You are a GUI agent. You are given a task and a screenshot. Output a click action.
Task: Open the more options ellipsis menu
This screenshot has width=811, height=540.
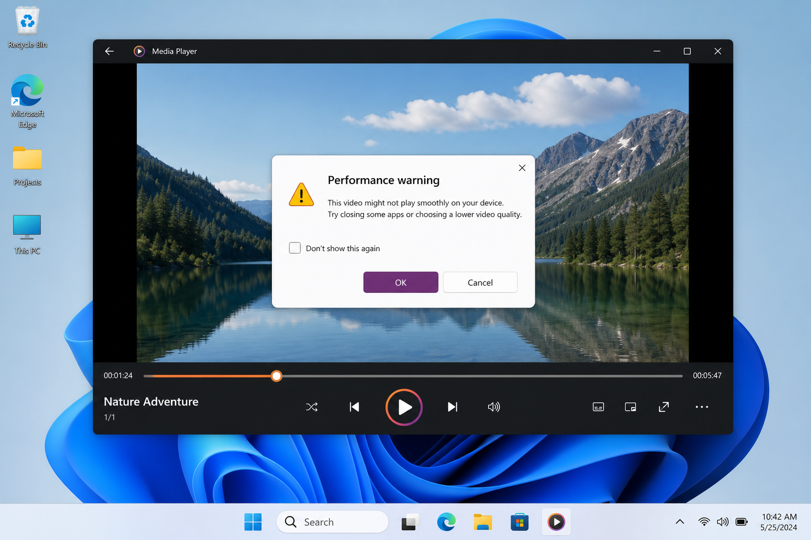click(x=702, y=407)
